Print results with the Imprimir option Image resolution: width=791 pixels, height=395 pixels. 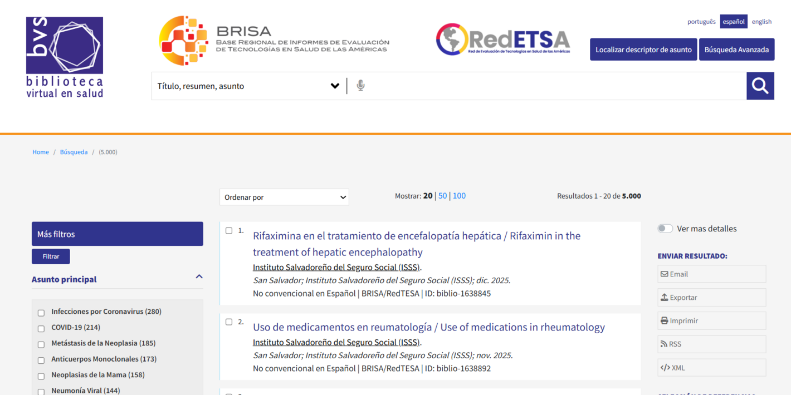[x=711, y=320]
